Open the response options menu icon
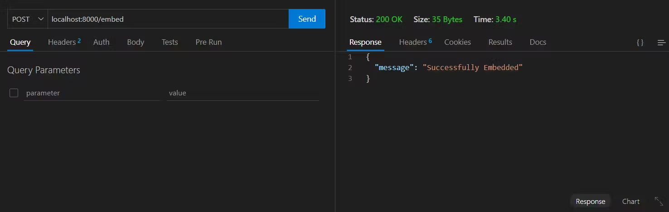 click(x=662, y=42)
